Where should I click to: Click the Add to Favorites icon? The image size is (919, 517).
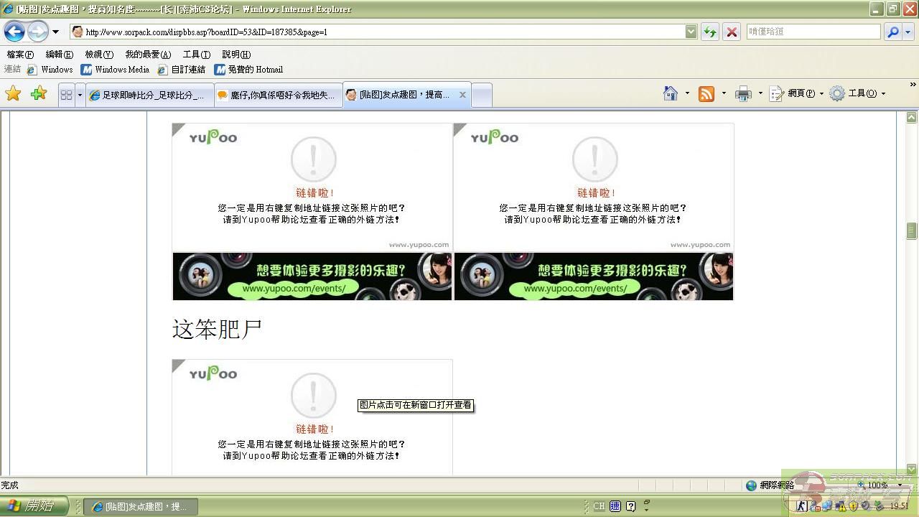click(39, 93)
